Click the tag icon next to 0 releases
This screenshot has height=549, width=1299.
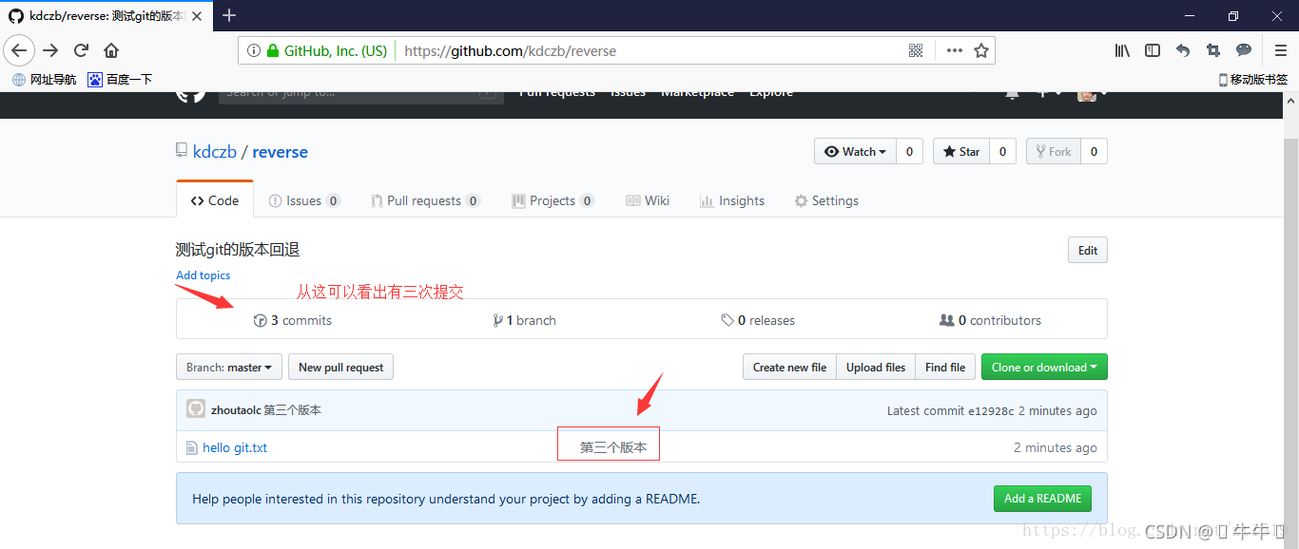[727, 320]
